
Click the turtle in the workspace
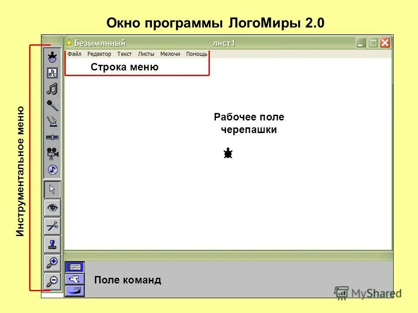tap(228, 153)
